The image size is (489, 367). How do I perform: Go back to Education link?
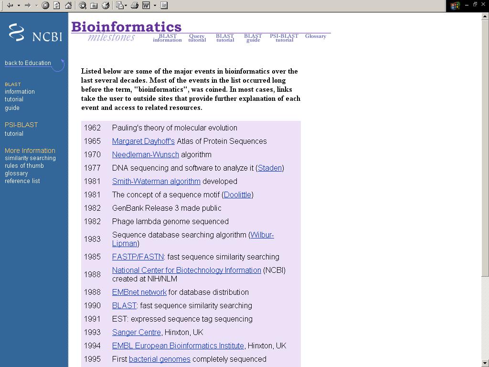pos(28,63)
